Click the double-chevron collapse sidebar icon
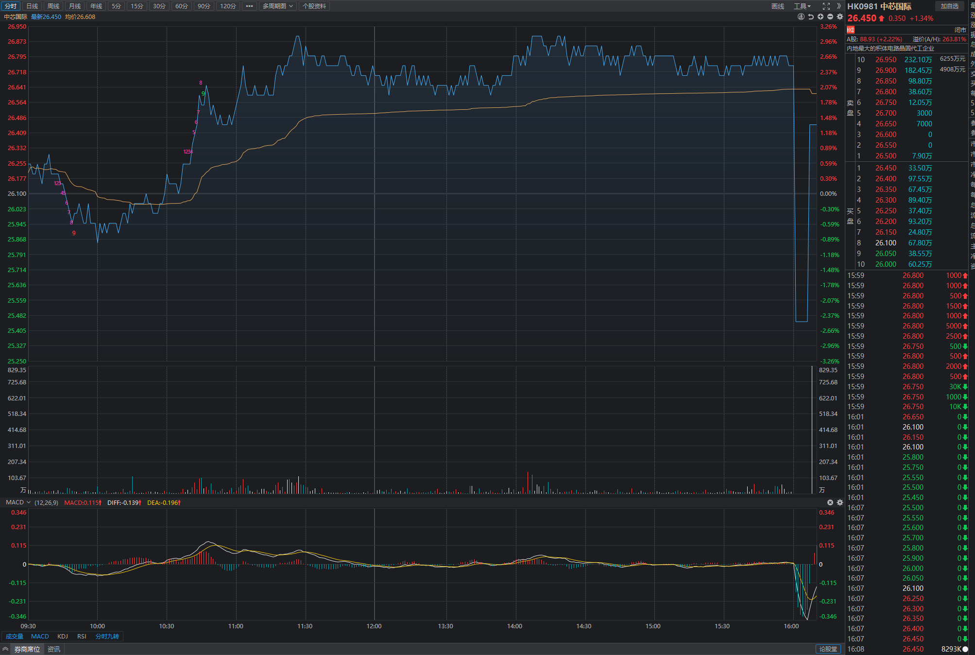The image size is (975, 655). [839, 6]
